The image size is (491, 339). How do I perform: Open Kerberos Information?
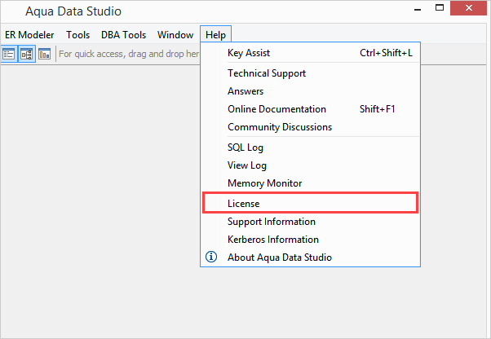[273, 240]
